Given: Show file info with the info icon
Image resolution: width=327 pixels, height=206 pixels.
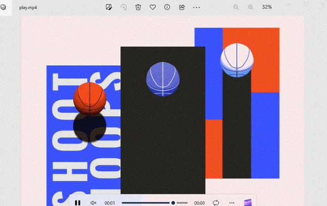Looking at the screenshot, I should pyautogui.click(x=167, y=7).
